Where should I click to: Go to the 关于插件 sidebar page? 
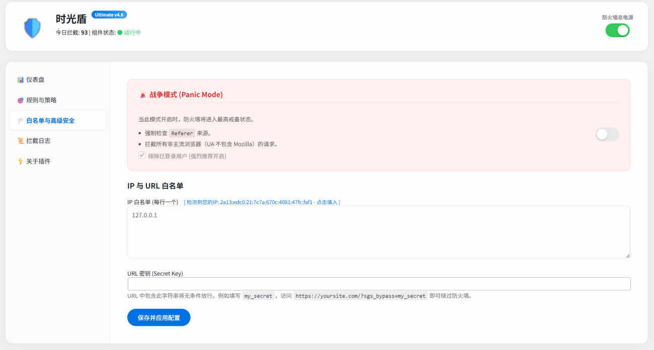click(x=38, y=161)
